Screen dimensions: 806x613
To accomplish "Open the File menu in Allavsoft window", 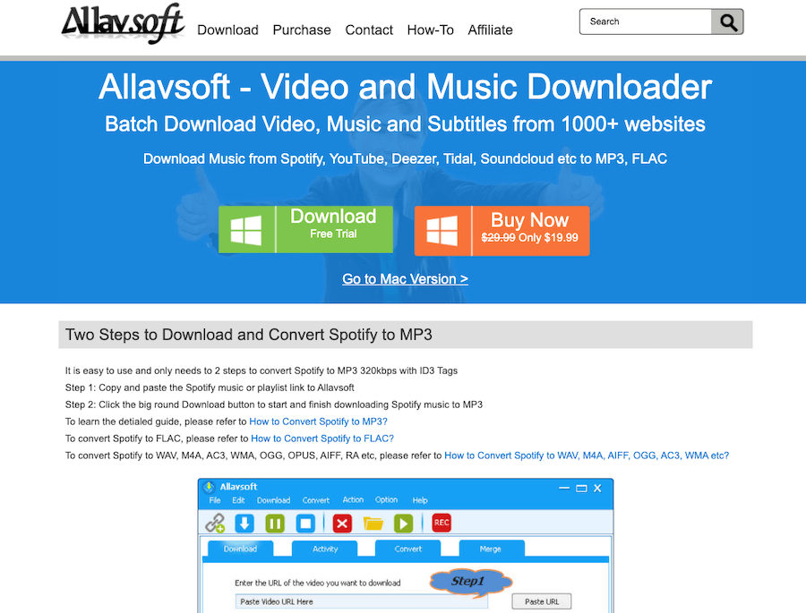I will (x=215, y=500).
